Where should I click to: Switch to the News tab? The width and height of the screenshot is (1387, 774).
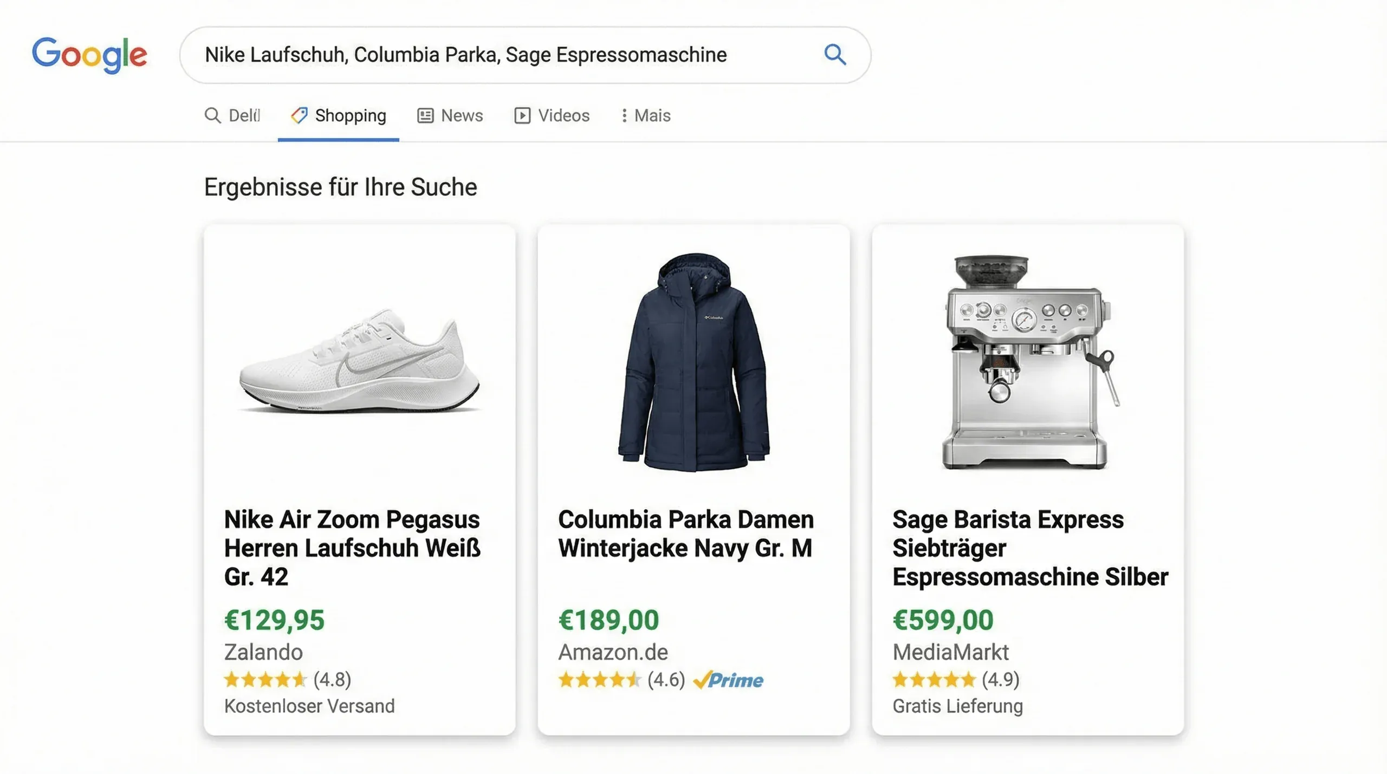(x=461, y=115)
